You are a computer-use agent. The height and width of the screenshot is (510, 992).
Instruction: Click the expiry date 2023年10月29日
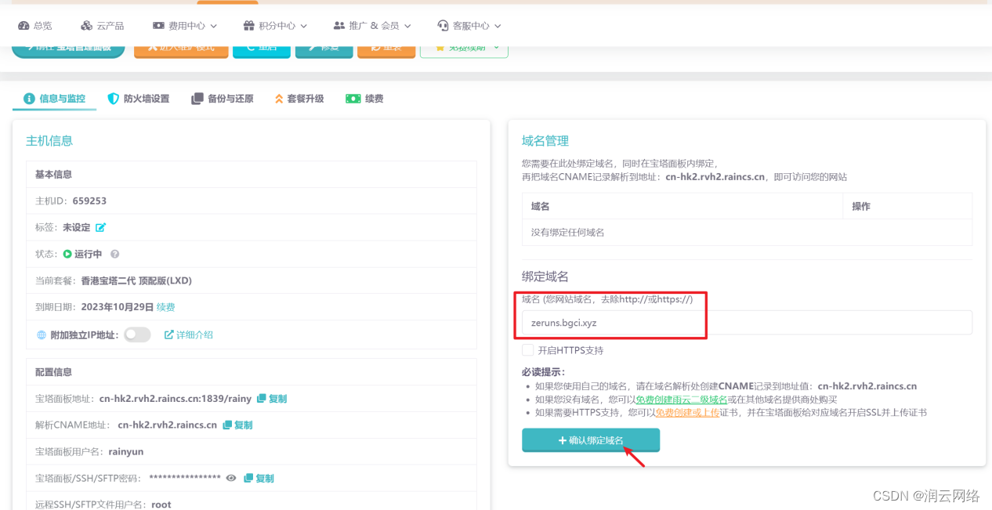point(117,307)
